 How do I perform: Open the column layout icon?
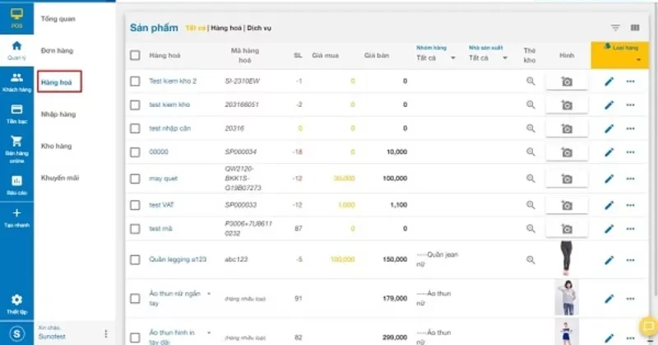[635, 28]
